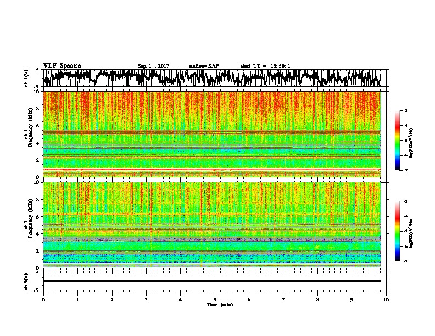
Task: Click the "-7" tick on ch.1 colorbar
Action: [405, 170]
